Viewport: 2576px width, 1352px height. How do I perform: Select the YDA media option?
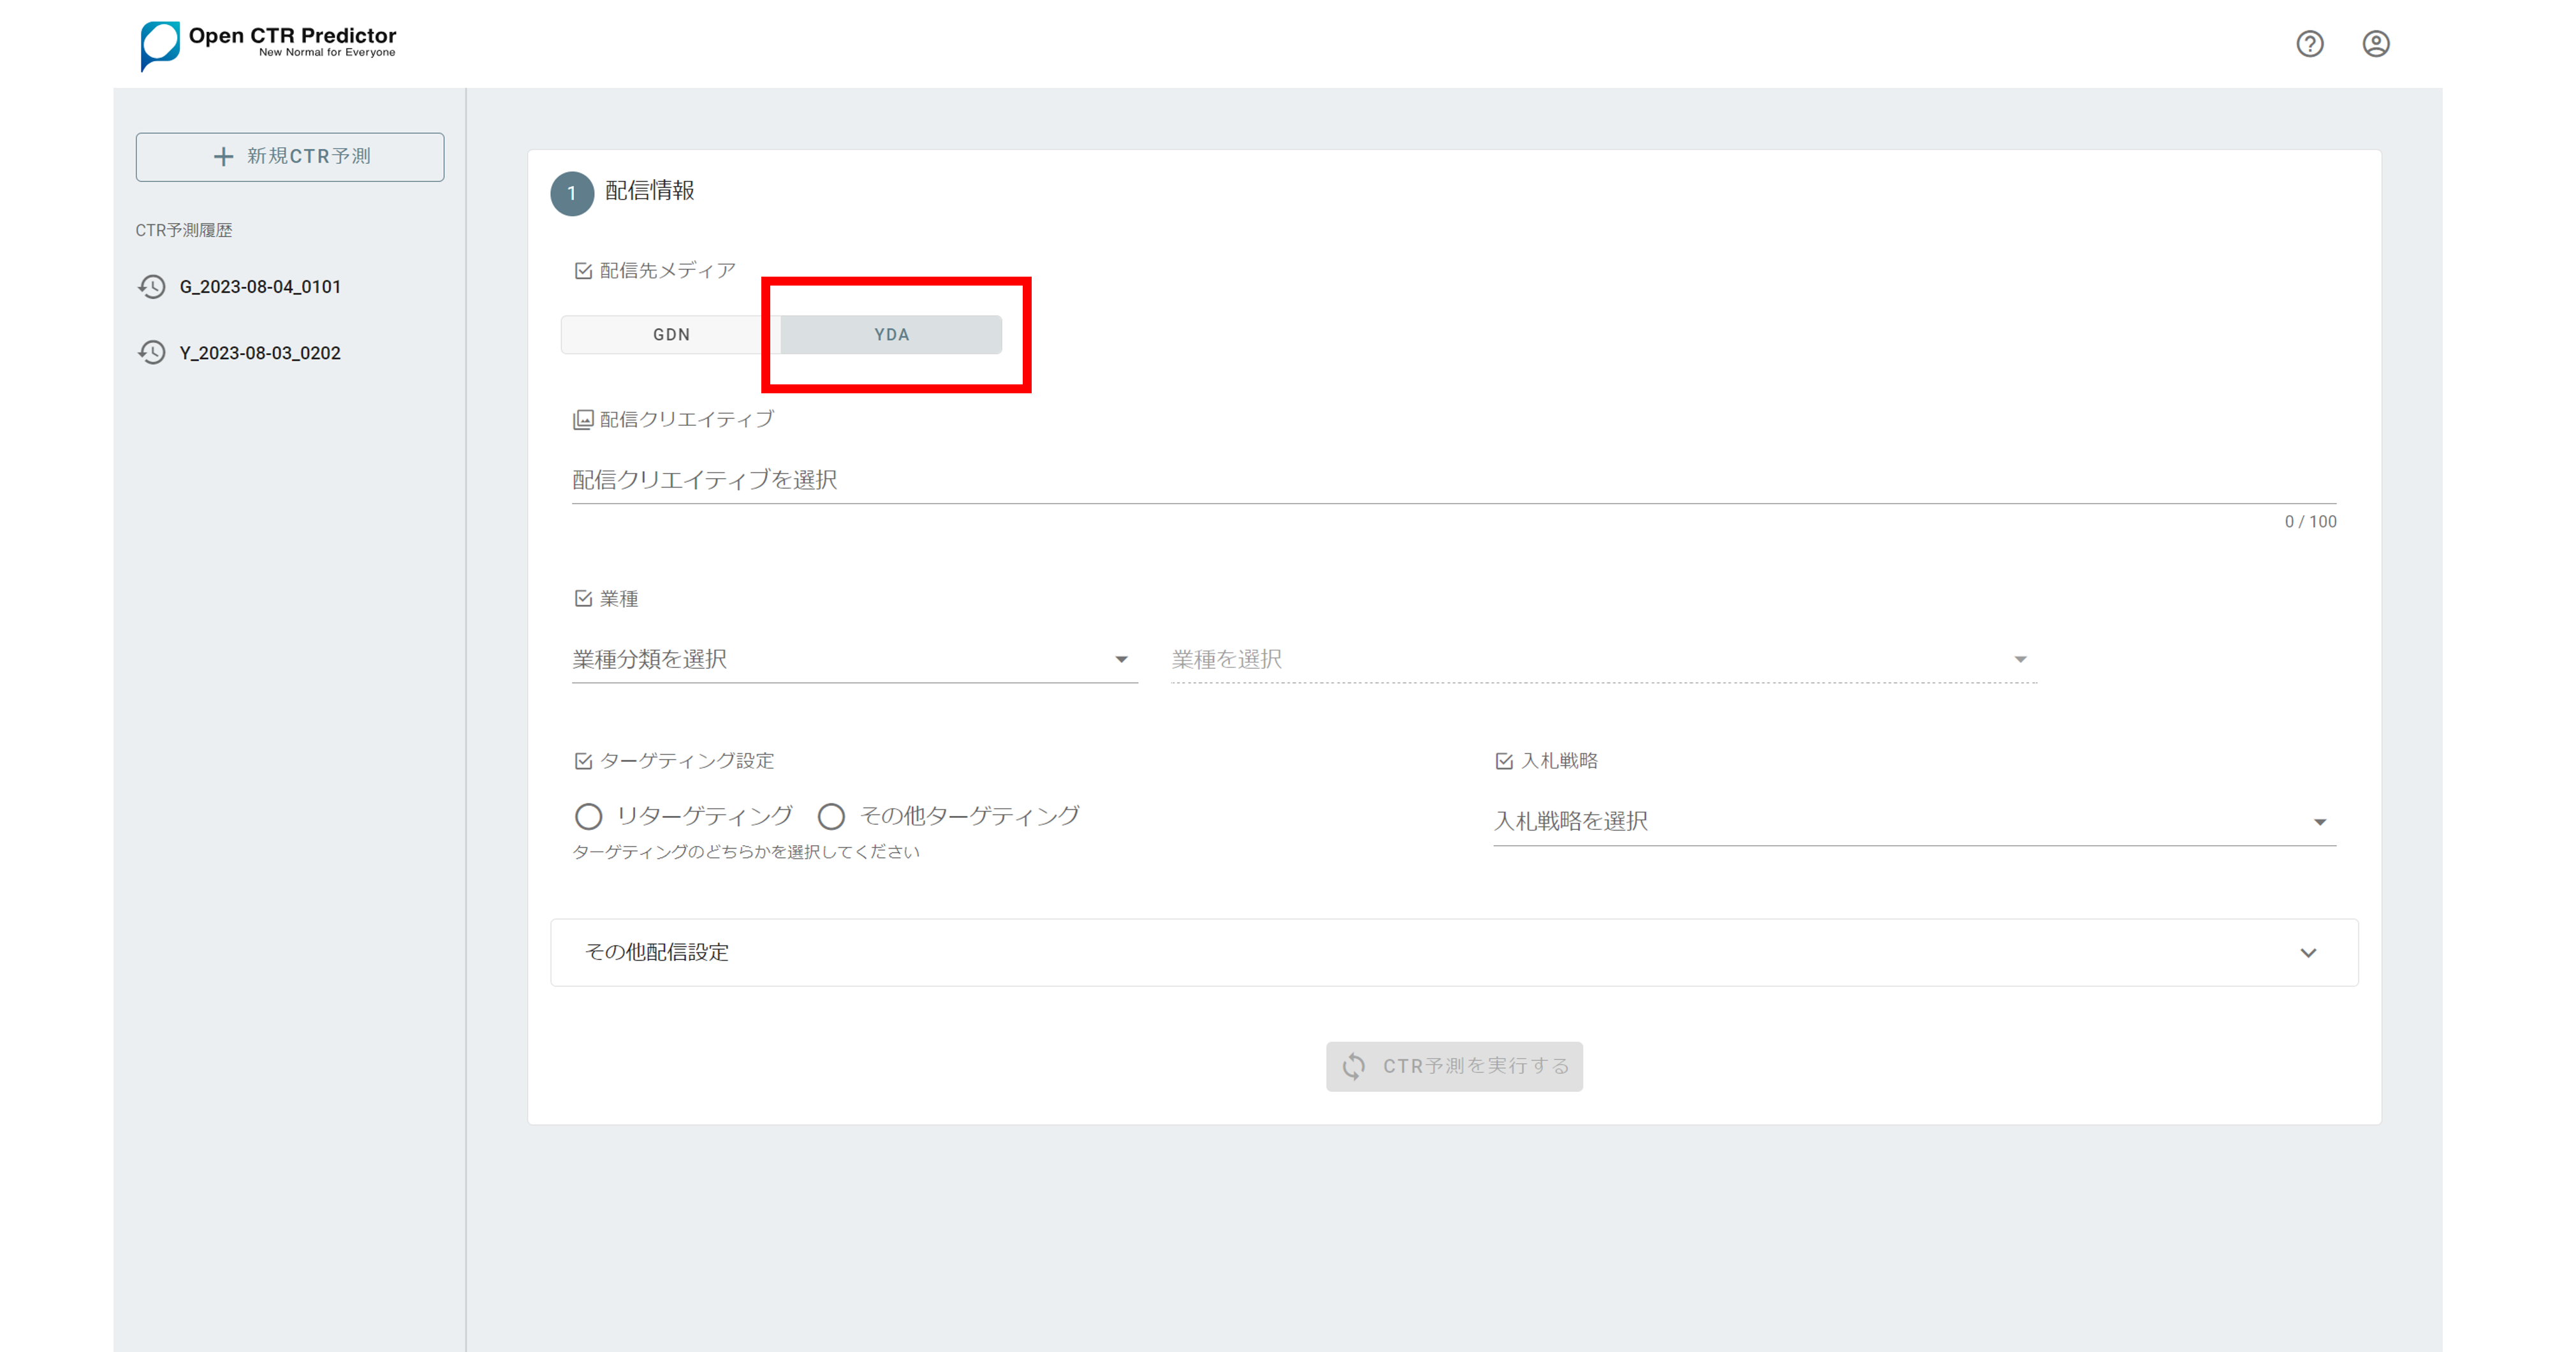(x=891, y=335)
